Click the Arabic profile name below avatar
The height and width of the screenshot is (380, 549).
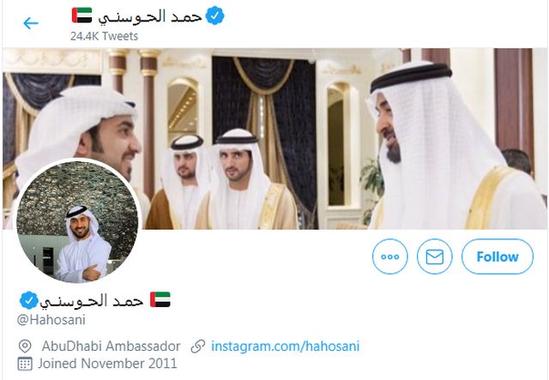coord(92,301)
